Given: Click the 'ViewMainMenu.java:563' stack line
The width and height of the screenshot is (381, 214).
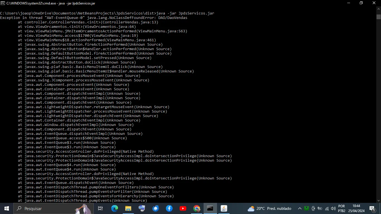Looking at the screenshot, I should click(x=103, y=31).
